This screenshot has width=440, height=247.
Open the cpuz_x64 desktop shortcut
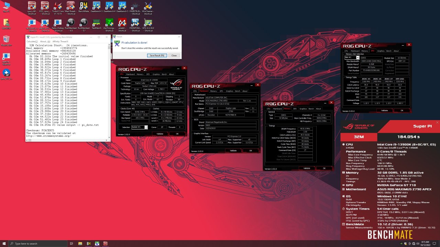pos(32,8)
